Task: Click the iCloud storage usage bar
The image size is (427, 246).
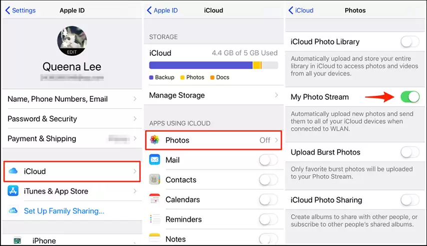Action: pos(214,65)
